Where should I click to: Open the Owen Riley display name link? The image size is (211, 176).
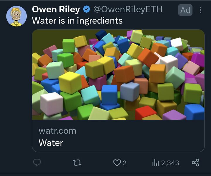point(56,10)
